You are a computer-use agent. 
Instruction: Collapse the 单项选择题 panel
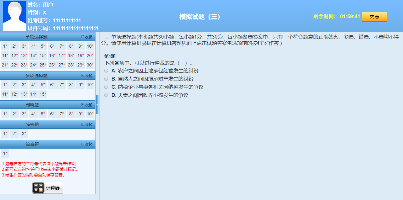pos(87,37)
